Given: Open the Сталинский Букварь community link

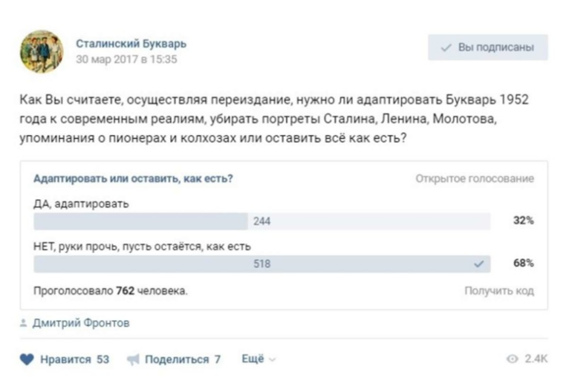Looking at the screenshot, I should coord(131,43).
